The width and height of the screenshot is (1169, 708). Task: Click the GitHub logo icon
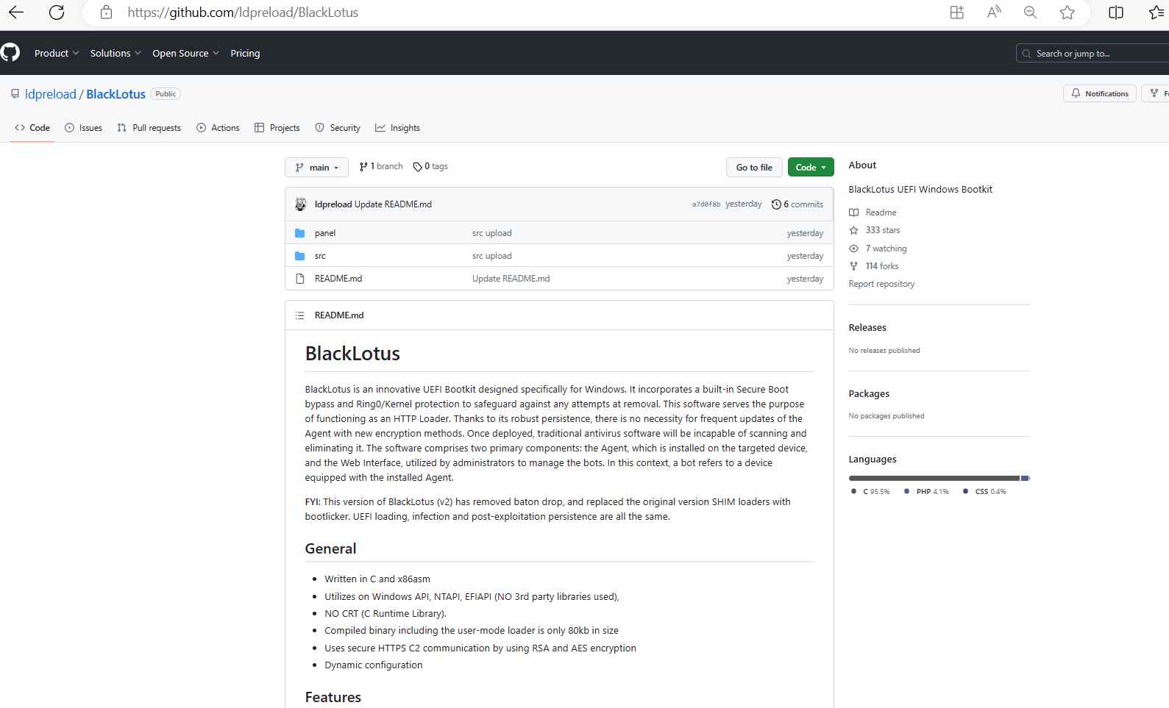[10, 53]
